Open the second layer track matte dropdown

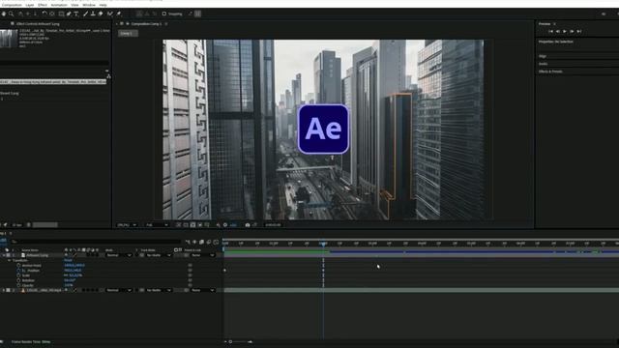click(159, 290)
